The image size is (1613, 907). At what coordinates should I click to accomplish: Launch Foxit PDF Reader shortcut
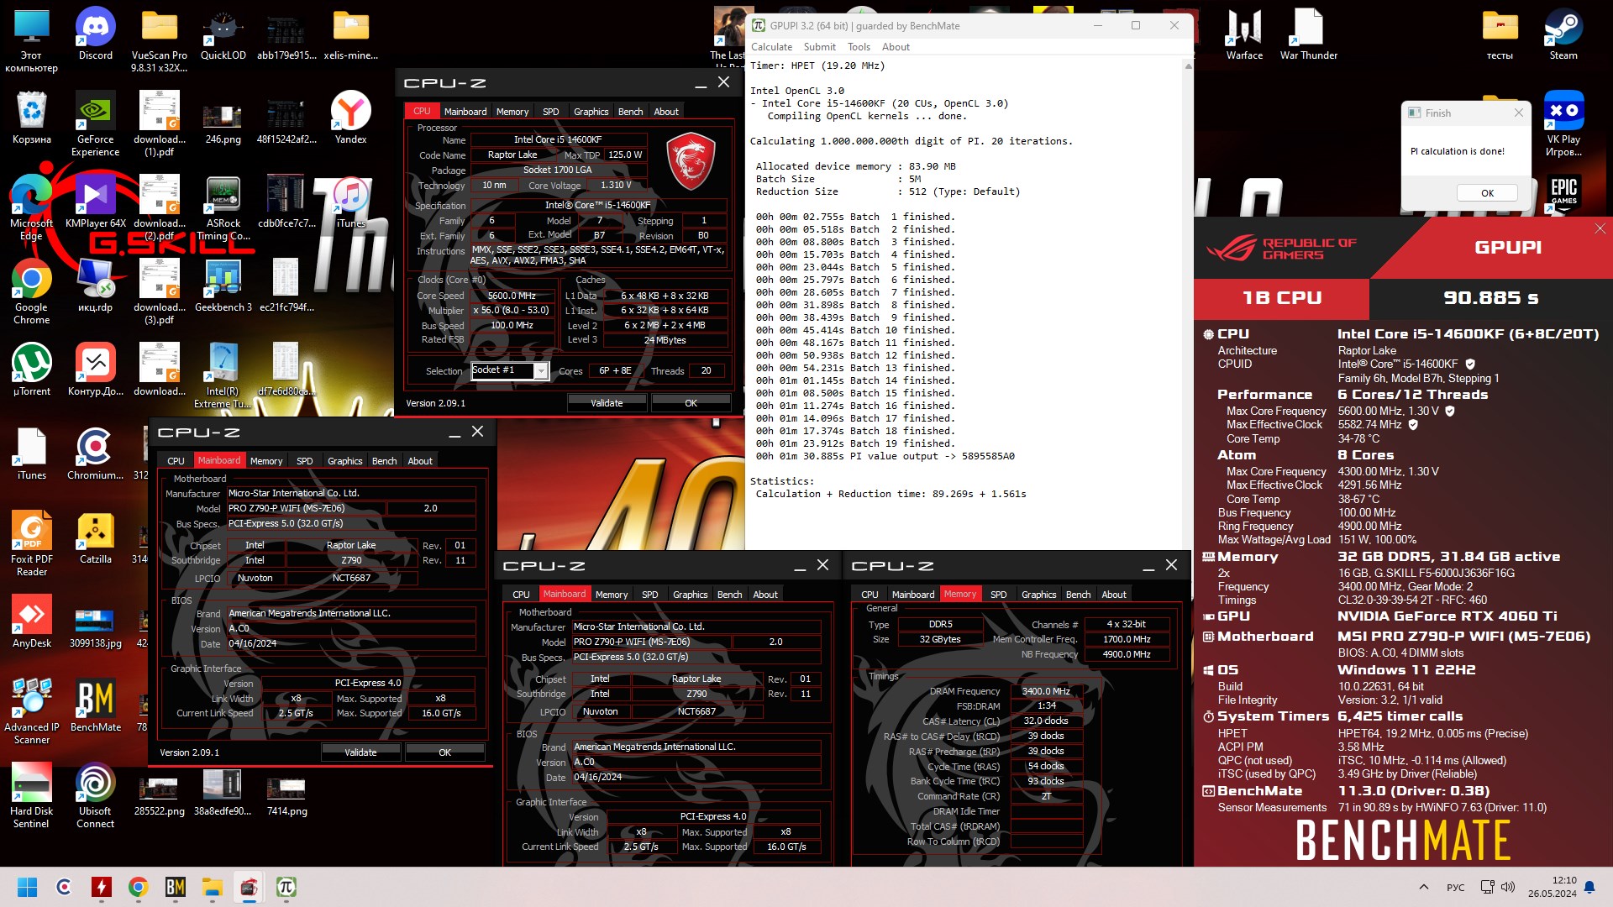pos(31,543)
